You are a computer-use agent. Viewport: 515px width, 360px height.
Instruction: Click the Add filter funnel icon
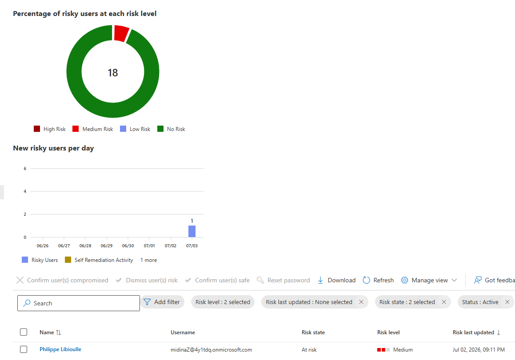pos(147,302)
